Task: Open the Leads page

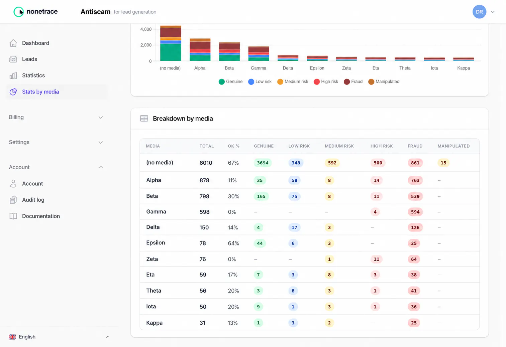Action: [x=29, y=59]
